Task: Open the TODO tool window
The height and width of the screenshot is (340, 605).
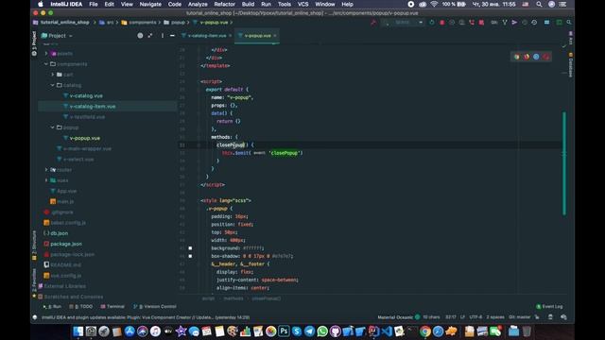Action: coord(81,306)
